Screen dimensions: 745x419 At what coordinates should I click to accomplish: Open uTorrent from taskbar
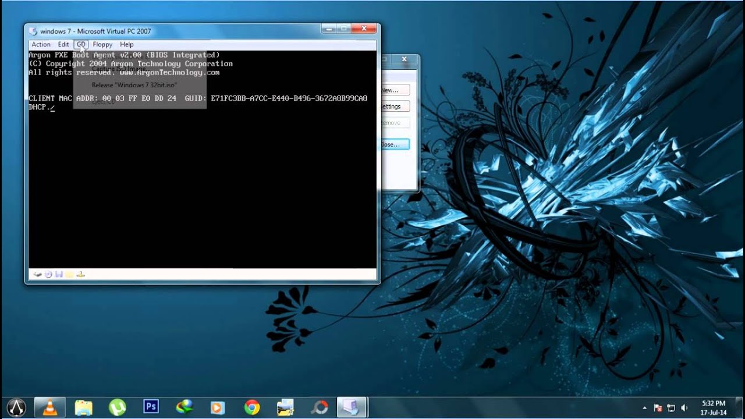(117, 407)
